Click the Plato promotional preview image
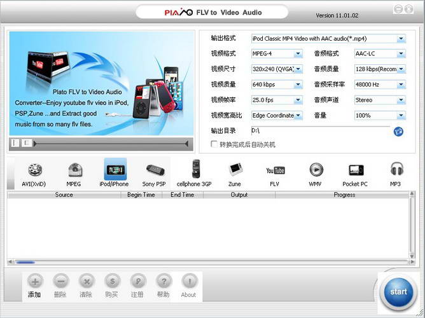 101,83
